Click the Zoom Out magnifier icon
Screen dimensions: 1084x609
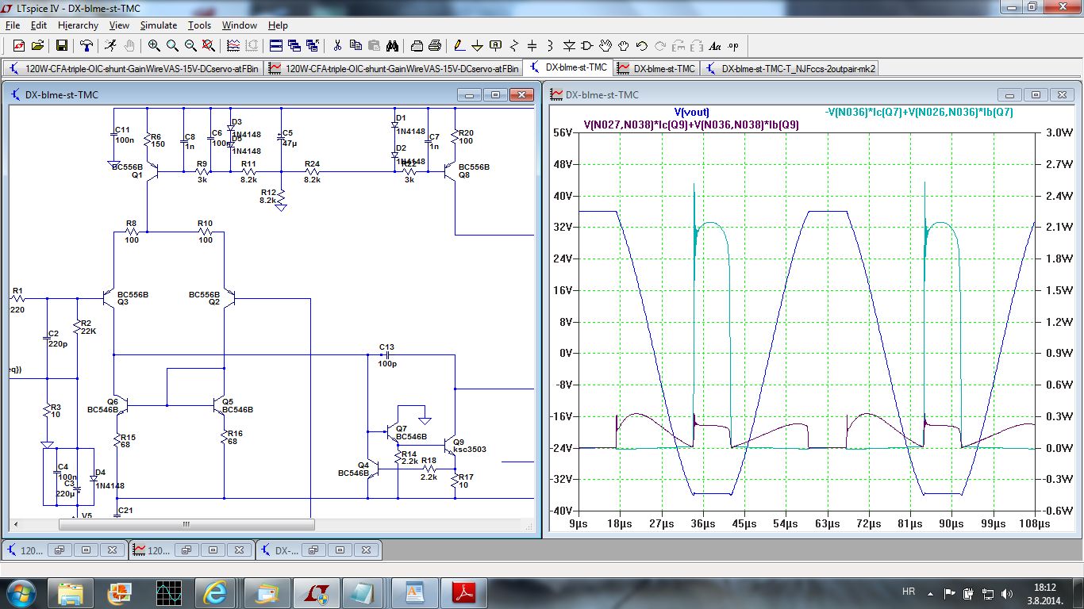click(190, 45)
